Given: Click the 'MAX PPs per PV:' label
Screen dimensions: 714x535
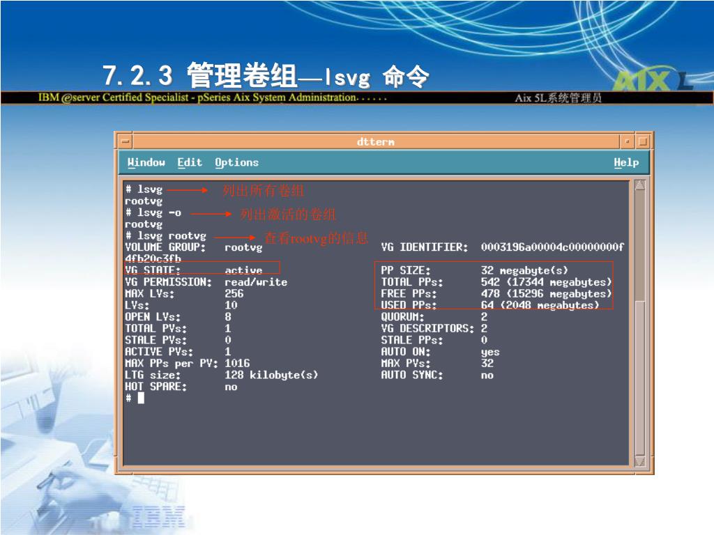Looking at the screenshot, I should click(172, 363).
